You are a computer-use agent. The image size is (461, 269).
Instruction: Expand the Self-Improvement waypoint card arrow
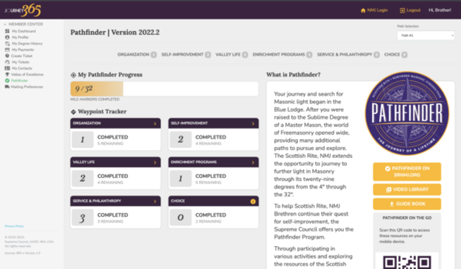pos(253,124)
